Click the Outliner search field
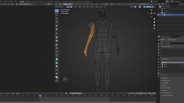The image size is (184, 103). 173,4
